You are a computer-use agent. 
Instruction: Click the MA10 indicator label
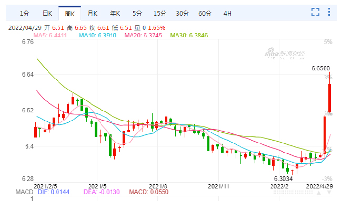coord(97,35)
